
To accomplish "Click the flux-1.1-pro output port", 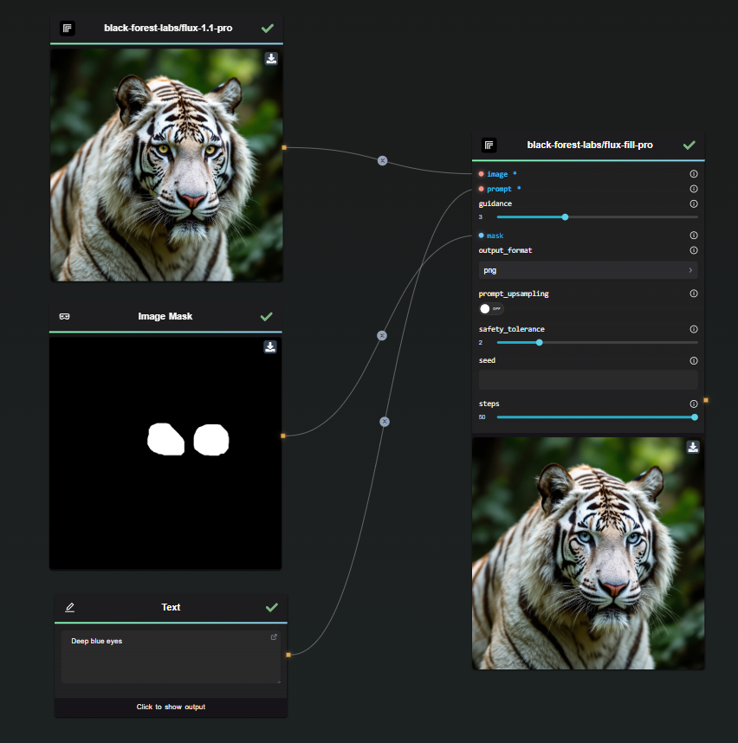I will (x=284, y=148).
